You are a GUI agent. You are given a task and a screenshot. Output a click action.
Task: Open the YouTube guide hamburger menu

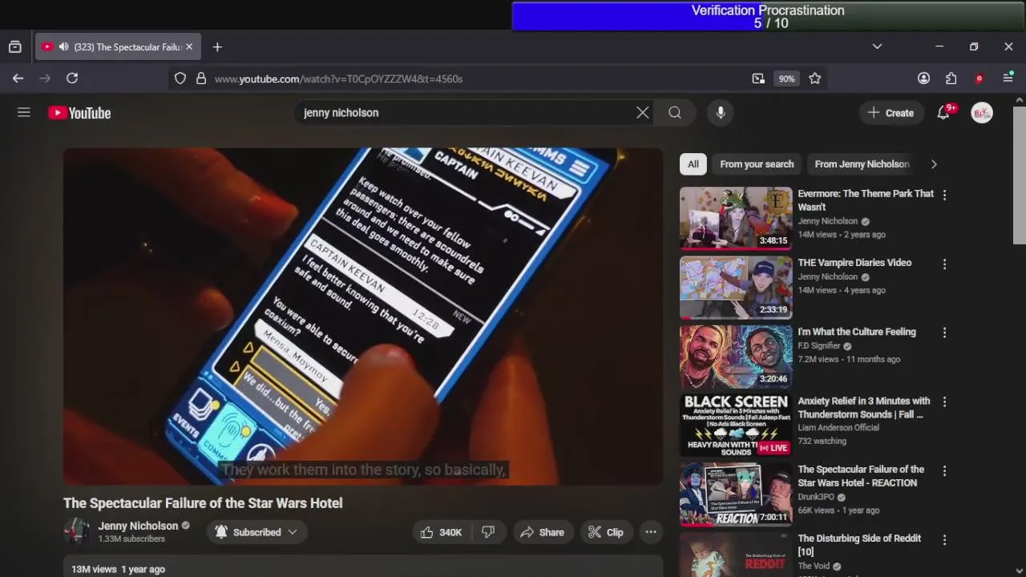[24, 113]
